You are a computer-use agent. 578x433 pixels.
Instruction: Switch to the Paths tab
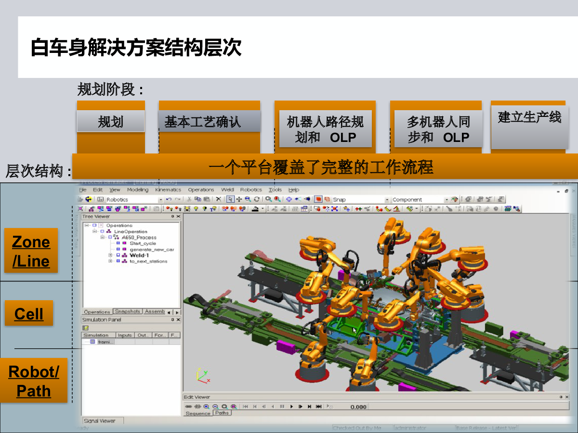point(222,413)
